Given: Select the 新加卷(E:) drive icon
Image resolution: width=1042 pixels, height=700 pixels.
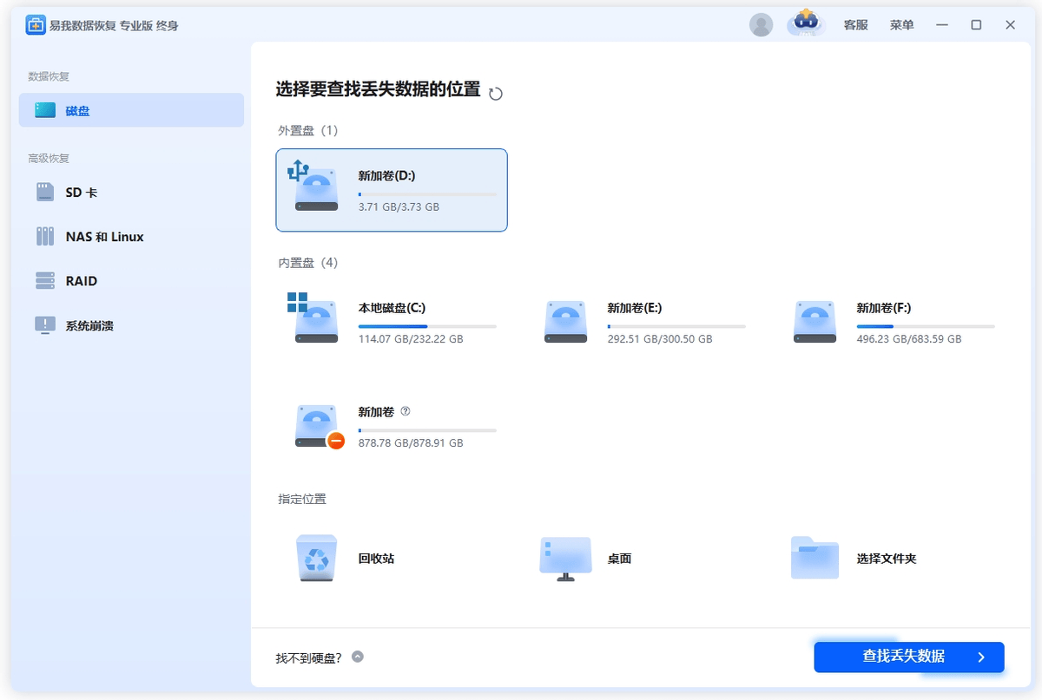Looking at the screenshot, I should click(565, 322).
